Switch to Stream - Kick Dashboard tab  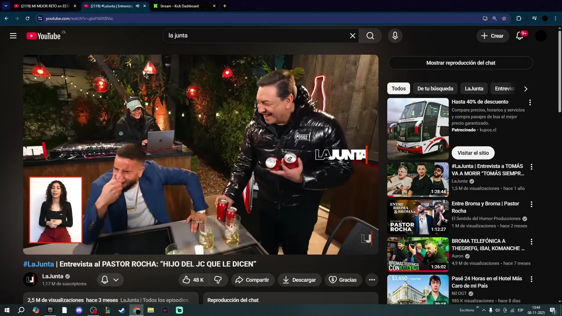(x=184, y=6)
